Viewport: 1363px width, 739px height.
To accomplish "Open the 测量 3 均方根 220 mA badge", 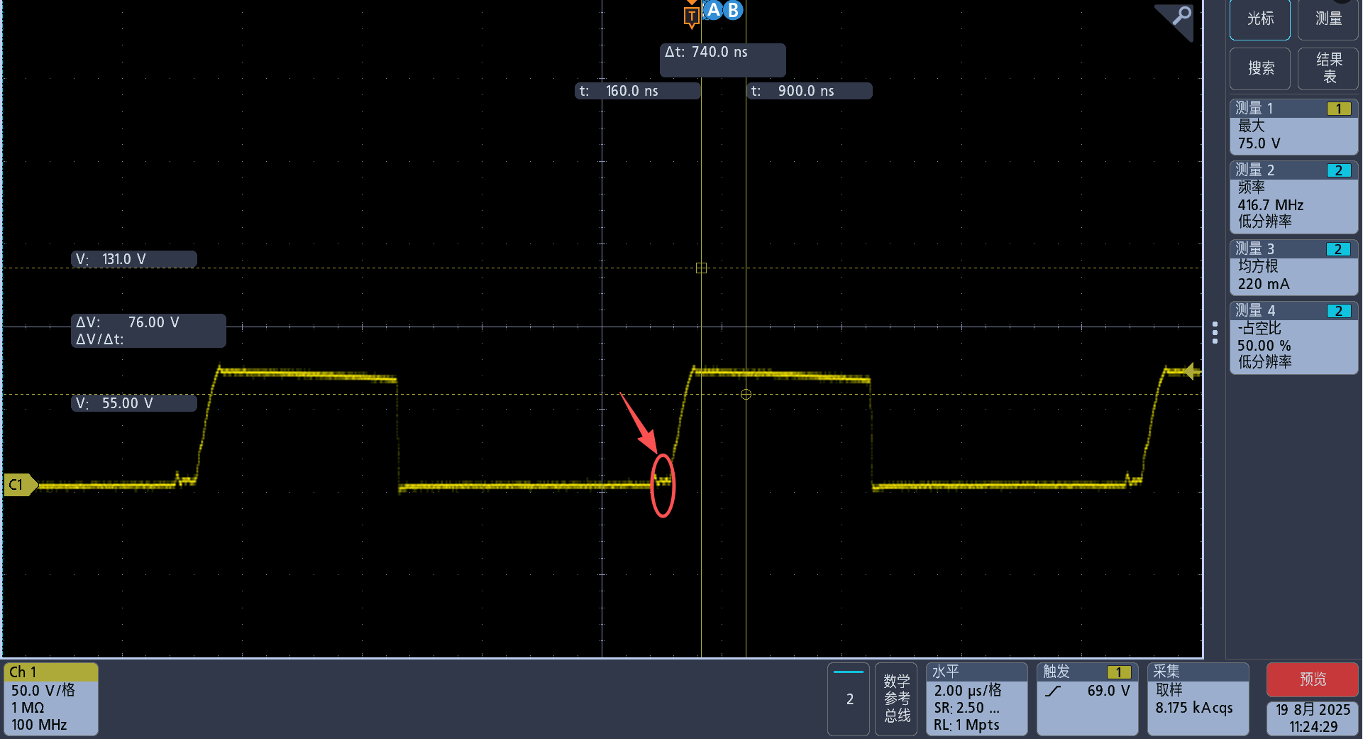I will 1293,267.
